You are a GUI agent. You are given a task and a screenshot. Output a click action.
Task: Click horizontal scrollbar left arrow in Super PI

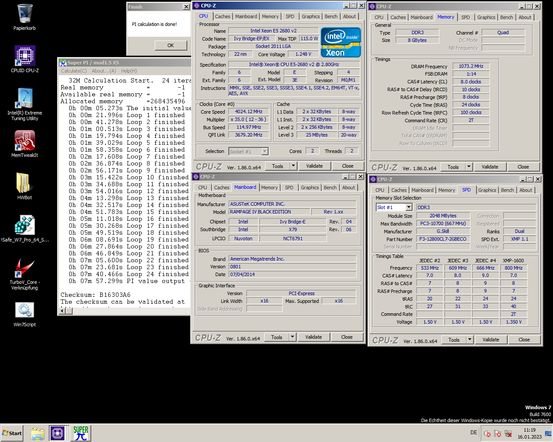click(62, 310)
